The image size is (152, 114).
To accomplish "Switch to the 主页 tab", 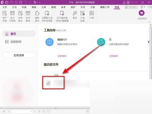I will coord(14,7).
